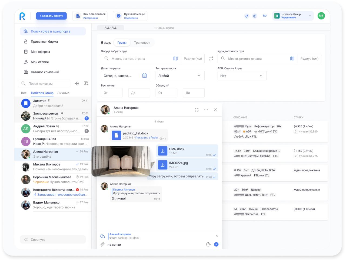The width and height of the screenshot is (346, 261).
Task: Close the Алина Нагорная chat
Action: (x=215, y=110)
